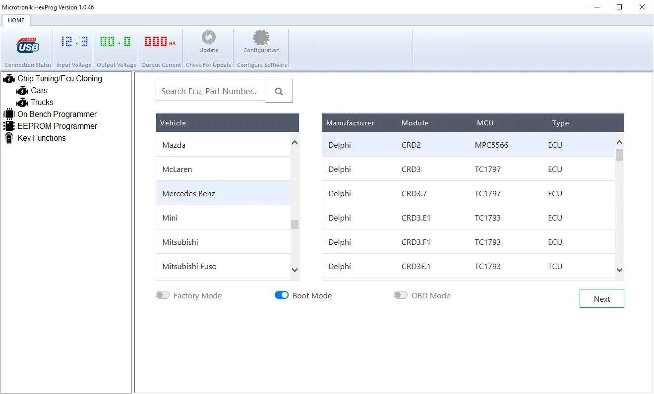Click the Manufacturer column header
This screenshot has width=654, height=394.
pyautogui.click(x=350, y=123)
